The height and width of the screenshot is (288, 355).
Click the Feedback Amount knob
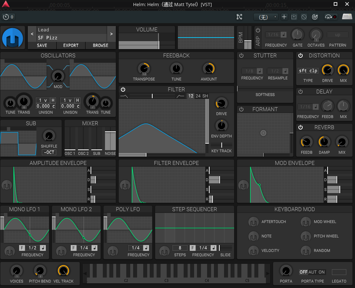(209, 69)
